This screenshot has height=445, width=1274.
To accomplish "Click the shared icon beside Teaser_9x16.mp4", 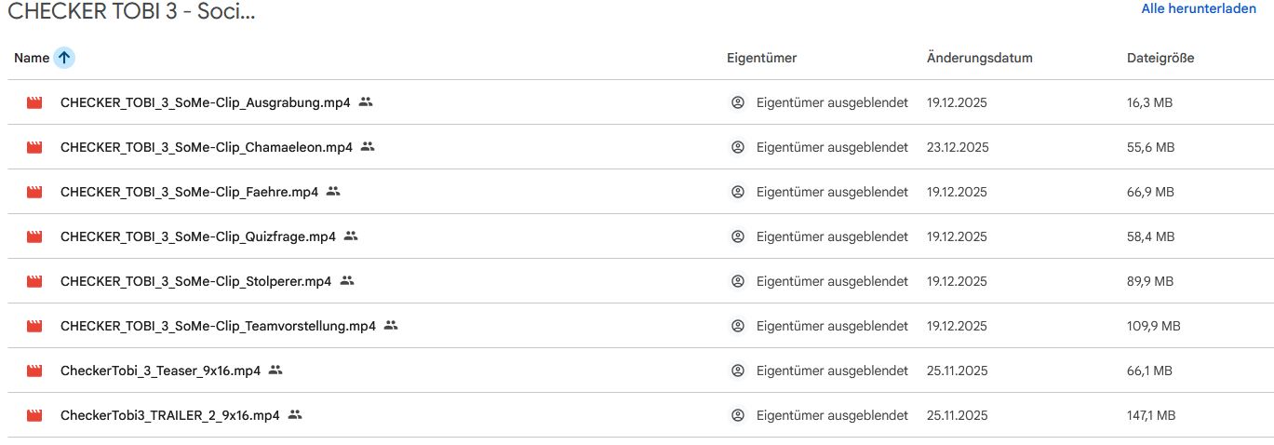I will [x=275, y=371].
